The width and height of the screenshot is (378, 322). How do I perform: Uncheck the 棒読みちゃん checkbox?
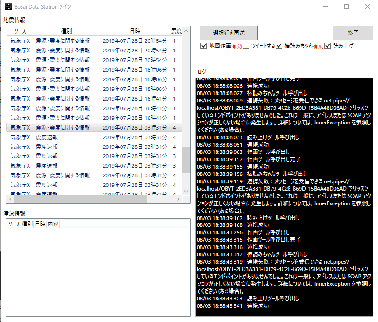click(279, 46)
